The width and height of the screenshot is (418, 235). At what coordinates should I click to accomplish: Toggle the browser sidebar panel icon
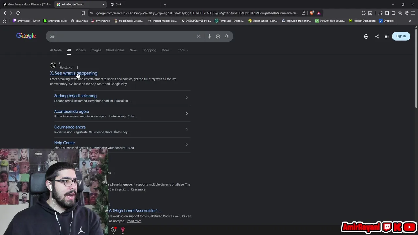(x=387, y=13)
